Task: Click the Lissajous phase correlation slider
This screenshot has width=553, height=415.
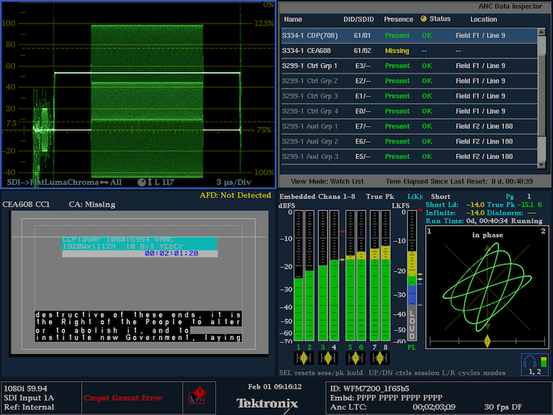Action: (487, 341)
